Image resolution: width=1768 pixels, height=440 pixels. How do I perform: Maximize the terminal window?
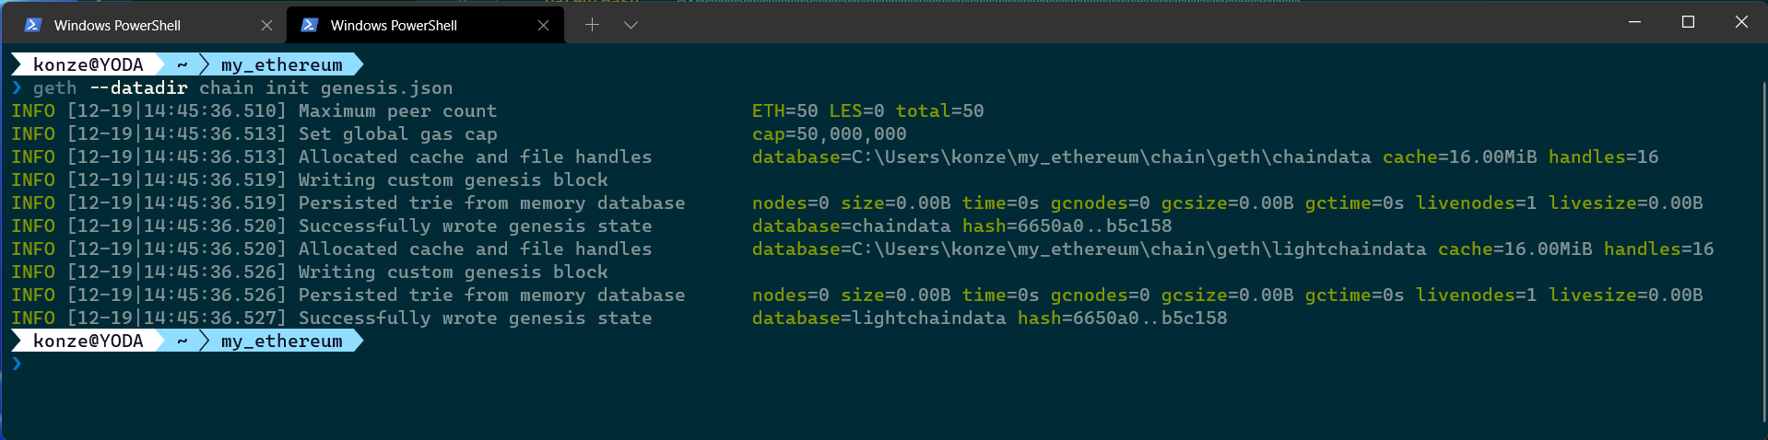(1688, 22)
